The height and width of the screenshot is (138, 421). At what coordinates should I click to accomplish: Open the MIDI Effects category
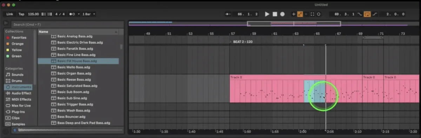pyautogui.click(x=19, y=99)
